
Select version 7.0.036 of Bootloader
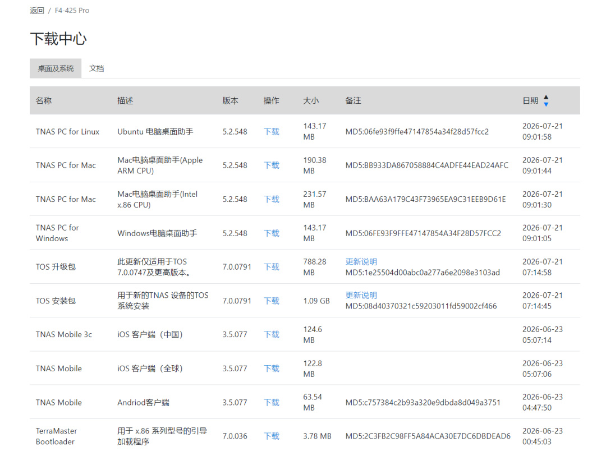(235, 436)
